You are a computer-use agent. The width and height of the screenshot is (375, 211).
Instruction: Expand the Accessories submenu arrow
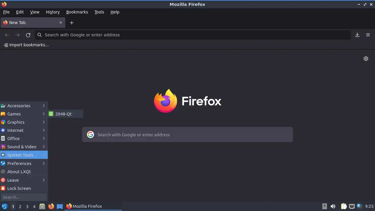(x=44, y=105)
